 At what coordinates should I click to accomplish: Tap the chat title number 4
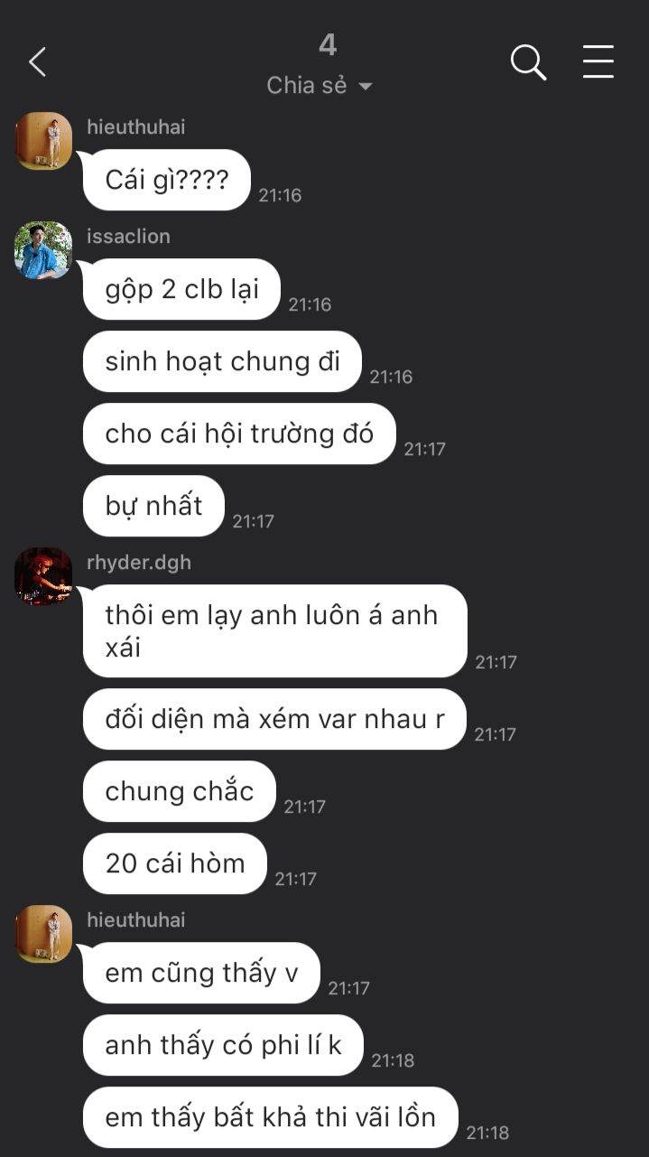pyautogui.click(x=328, y=44)
